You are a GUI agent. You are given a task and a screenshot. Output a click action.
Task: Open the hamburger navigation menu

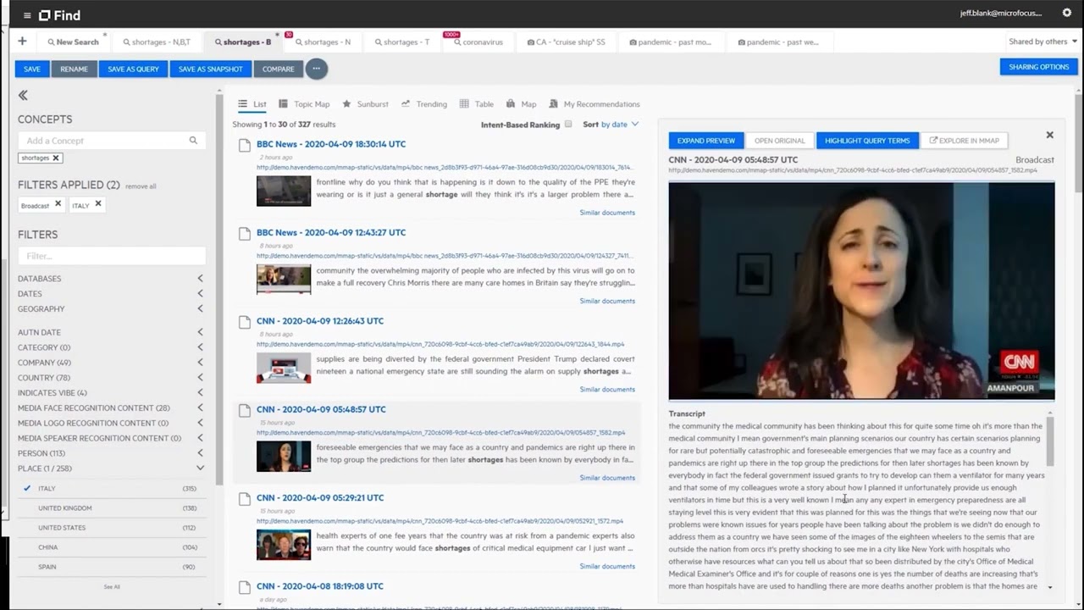(x=27, y=15)
